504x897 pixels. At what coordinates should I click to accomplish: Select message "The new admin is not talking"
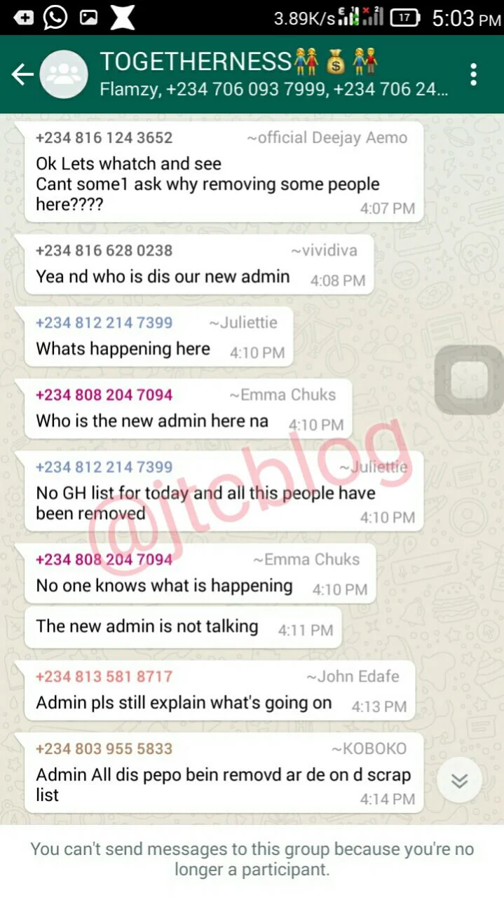[147, 626]
